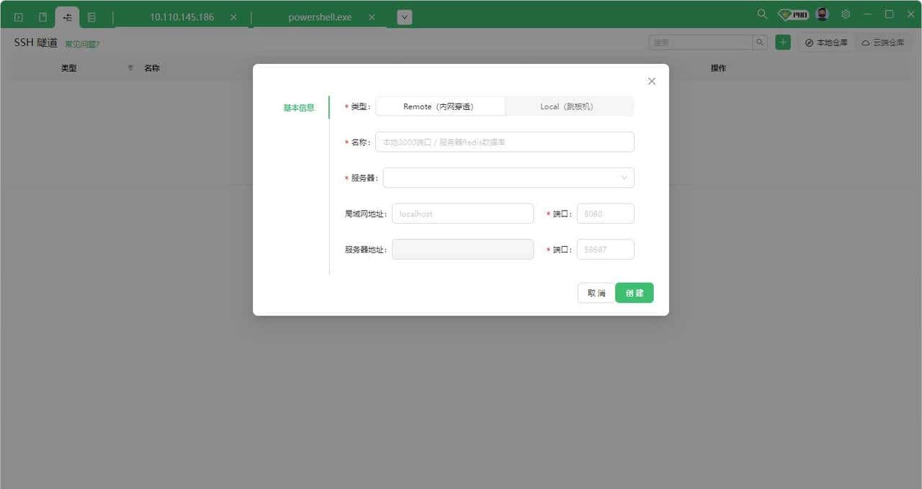This screenshot has height=489, width=922.
Task: Open the tab list dropdown arrow
Action: tap(404, 17)
